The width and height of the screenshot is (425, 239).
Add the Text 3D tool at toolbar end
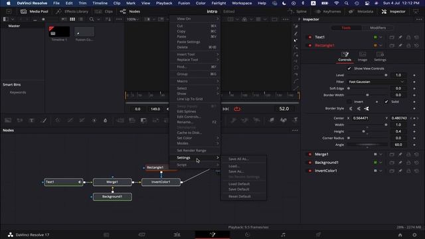(296, 120)
